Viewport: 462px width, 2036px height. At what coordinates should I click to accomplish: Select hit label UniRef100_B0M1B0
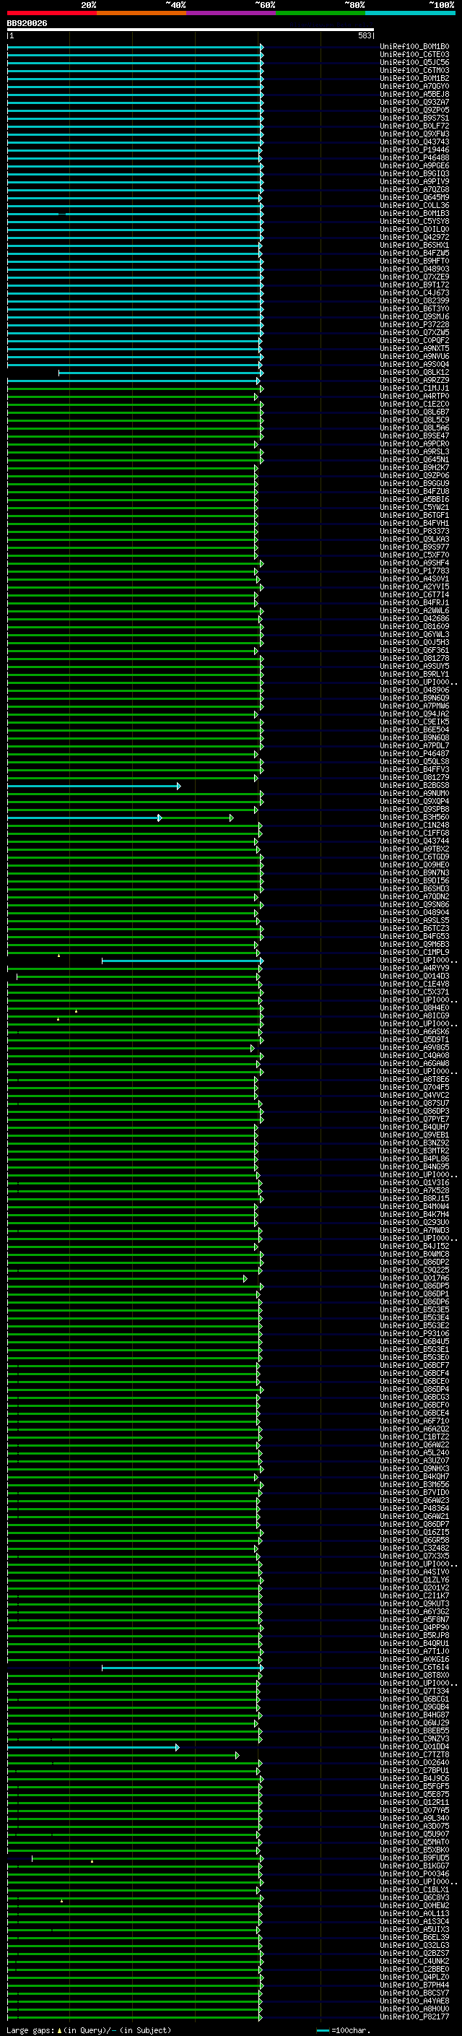[414, 47]
